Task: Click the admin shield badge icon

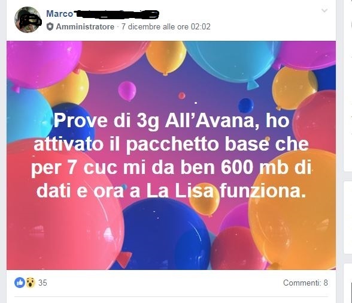Action: (x=50, y=26)
